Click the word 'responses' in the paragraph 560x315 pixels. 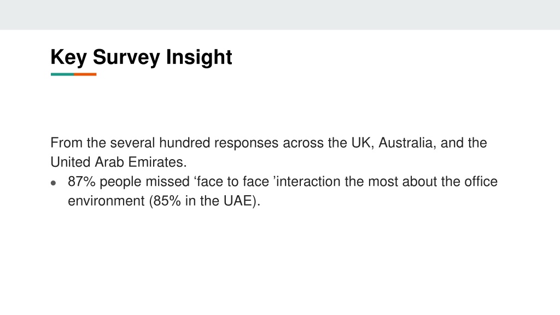pos(246,143)
